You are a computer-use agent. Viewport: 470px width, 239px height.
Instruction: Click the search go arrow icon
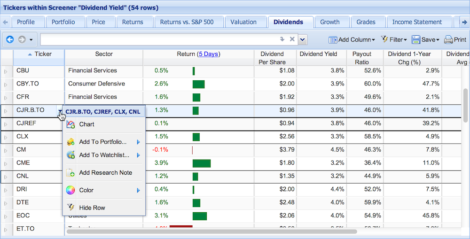282,39
